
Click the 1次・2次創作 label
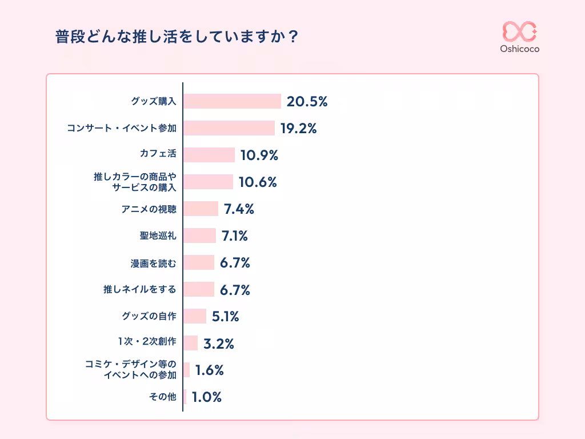[x=146, y=343]
